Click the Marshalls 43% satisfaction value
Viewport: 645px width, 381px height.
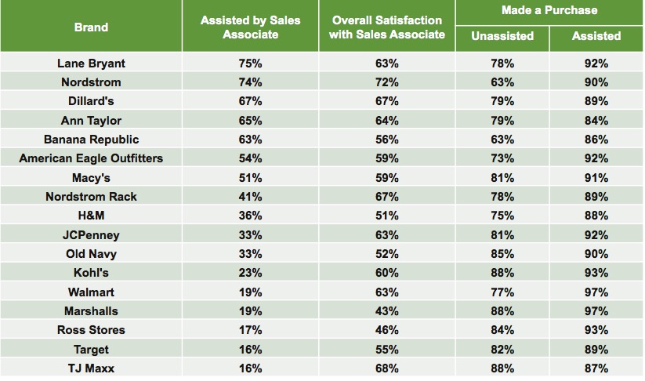click(386, 311)
